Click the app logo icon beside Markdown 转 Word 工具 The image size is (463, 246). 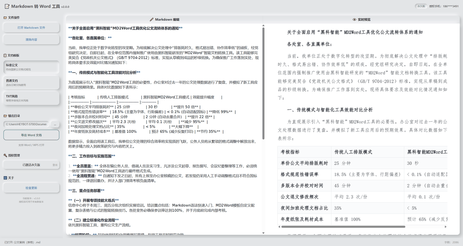pyautogui.click(x=7, y=6)
